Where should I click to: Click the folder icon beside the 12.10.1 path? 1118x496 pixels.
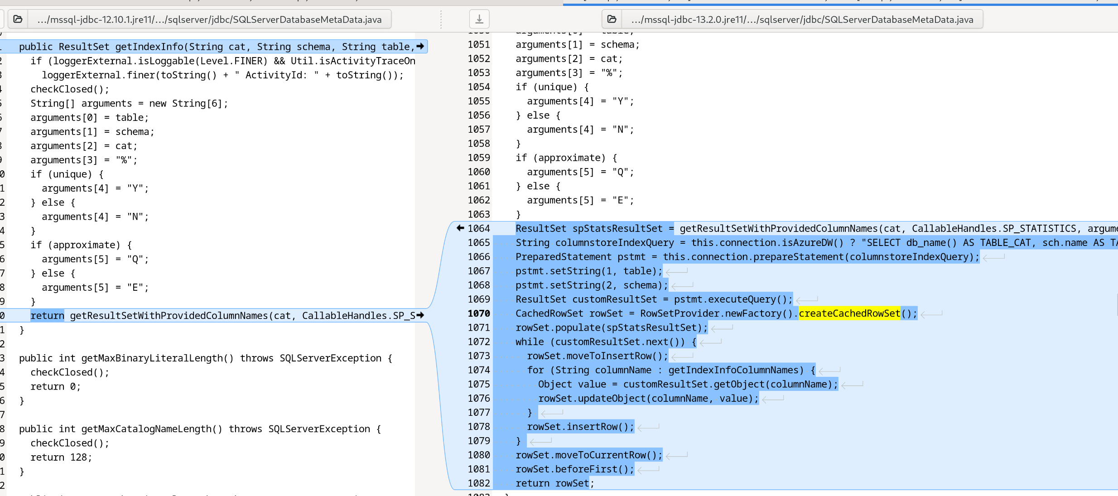click(18, 19)
